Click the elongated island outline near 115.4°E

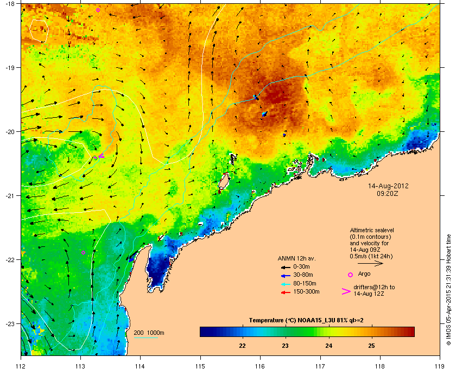224,182
